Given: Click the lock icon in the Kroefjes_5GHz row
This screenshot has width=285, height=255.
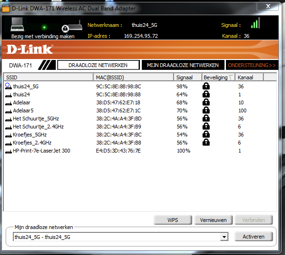Looking at the screenshot, I should [206, 134].
